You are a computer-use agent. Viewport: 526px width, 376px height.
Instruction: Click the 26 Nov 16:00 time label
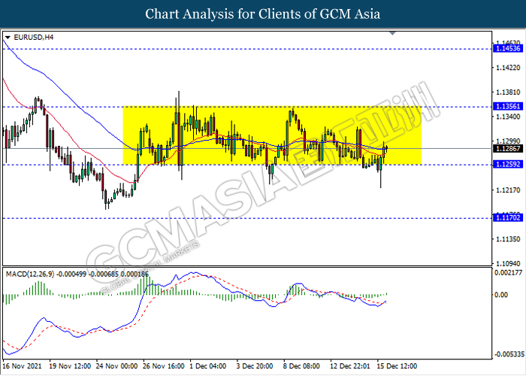pyautogui.click(x=164, y=366)
